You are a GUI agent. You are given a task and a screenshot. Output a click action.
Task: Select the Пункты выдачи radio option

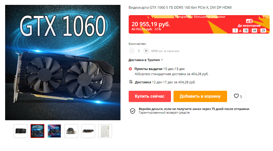coord(130,69)
